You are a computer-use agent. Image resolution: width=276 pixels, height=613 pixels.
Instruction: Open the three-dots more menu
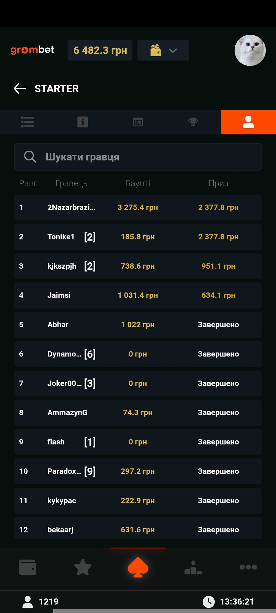[x=248, y=567]
